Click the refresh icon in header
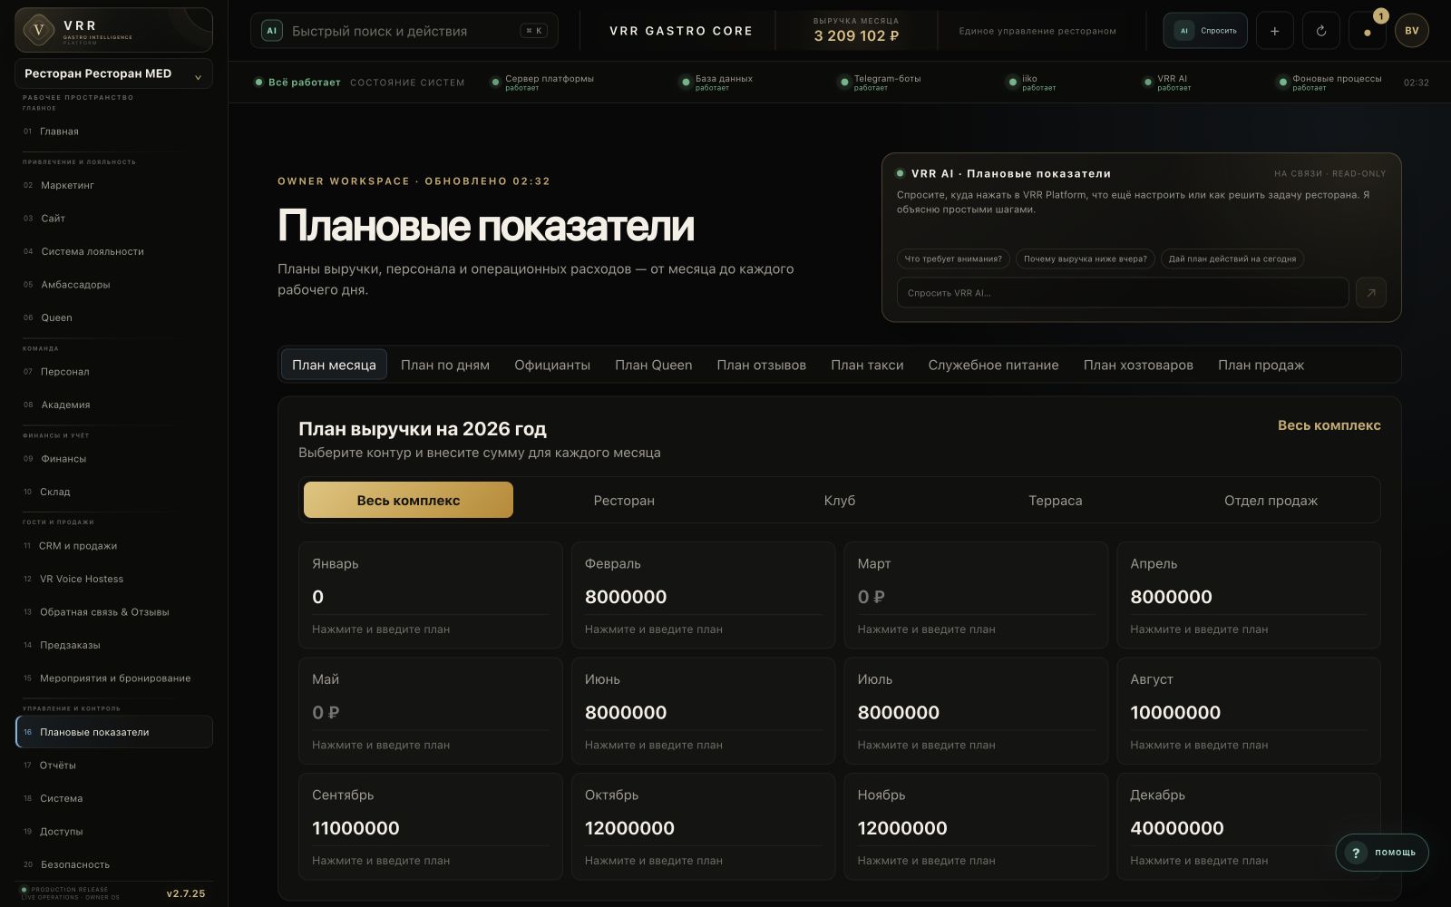The height and width of the screenshot is (907, 1451). (x=1321, y=31)
